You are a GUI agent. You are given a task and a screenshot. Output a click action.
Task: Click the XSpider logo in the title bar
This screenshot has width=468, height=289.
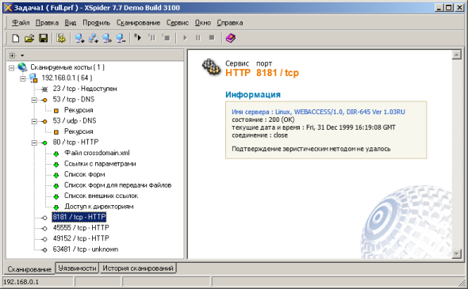tap(8, 7)
